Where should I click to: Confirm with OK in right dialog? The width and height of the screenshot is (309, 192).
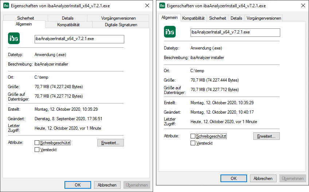click(234, 179)
